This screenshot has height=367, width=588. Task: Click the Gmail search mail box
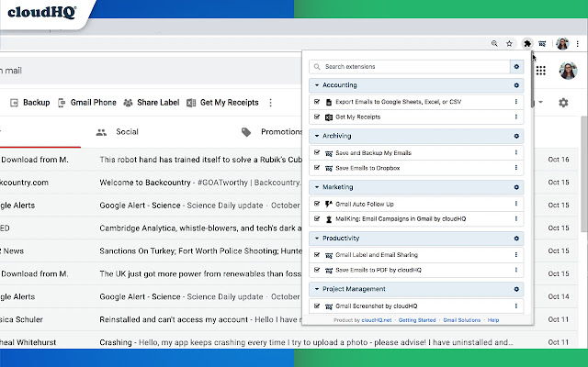(150, 71)
